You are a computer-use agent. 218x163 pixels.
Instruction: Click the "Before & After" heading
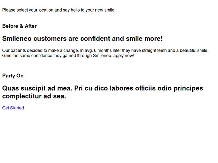pyautogui.click(x=19, y=26)
